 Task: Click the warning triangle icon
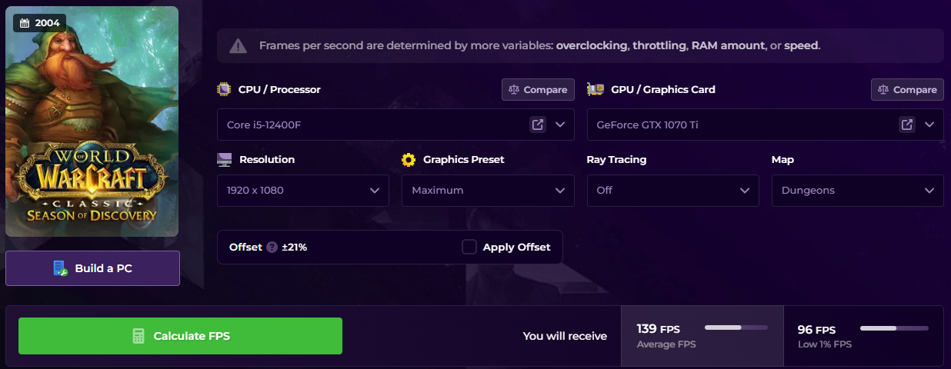point(239,45)
